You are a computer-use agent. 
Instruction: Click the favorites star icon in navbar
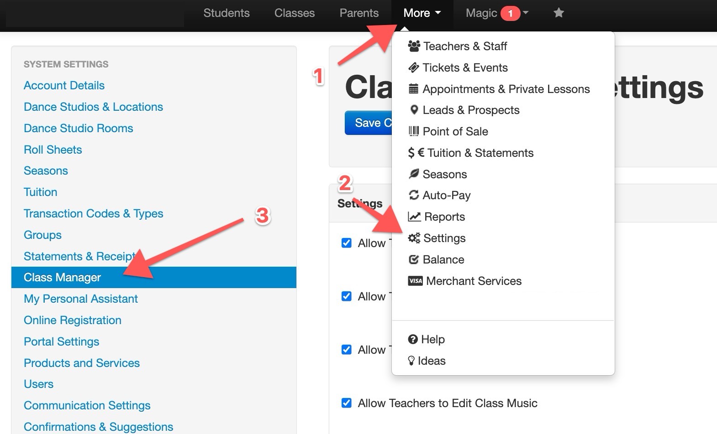[559, 13]
